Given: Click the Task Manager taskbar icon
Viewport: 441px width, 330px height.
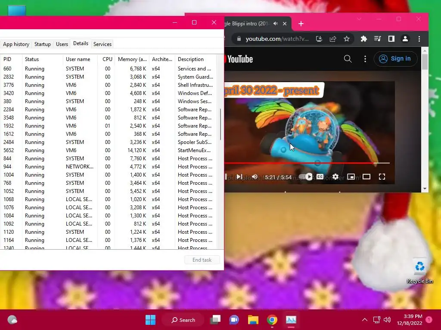Looking at the screenshot, I should pyautogui.click(x=291, y=320).
